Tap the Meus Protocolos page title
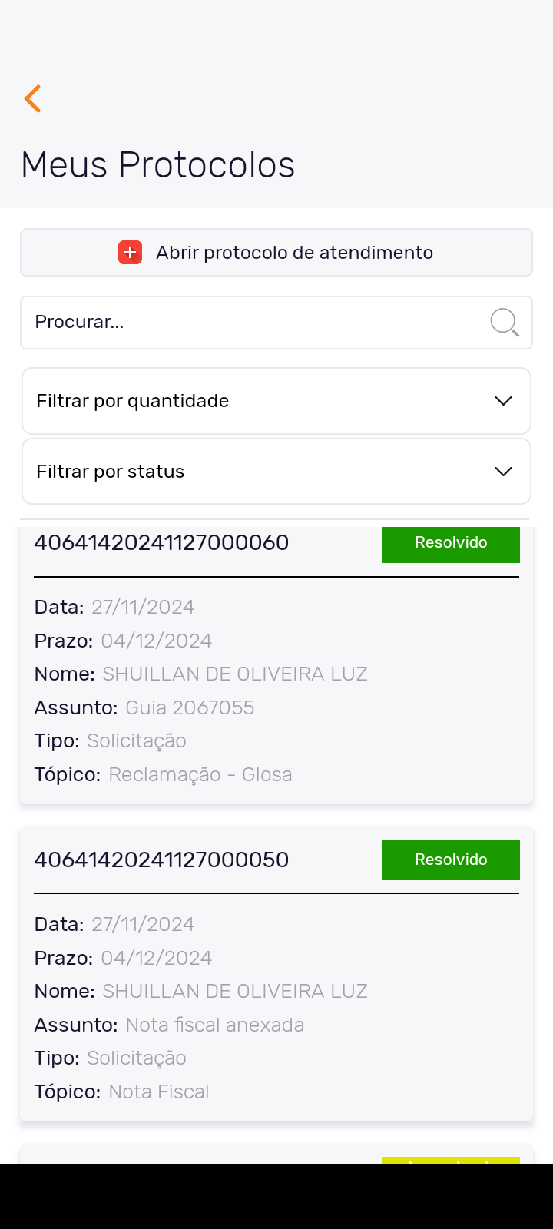The height and width of the screenshot is (1229, 553). click(x=158, y=165)
